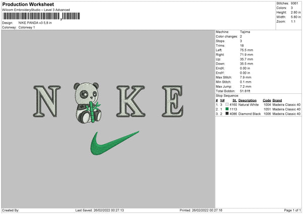
Task: Click the Page 1 of 1 label
Action: (292, 210)
